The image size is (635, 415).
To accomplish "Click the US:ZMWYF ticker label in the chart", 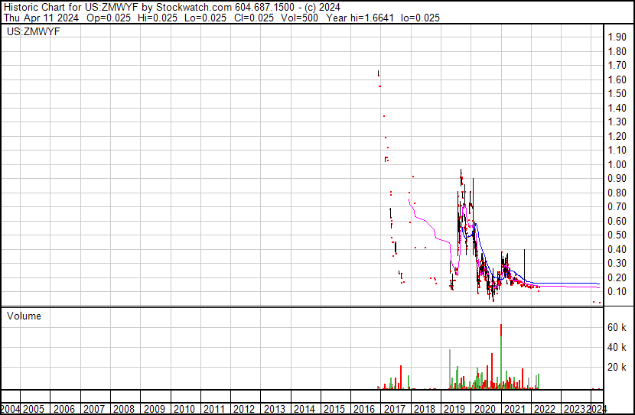I will [x=34, y=31].
